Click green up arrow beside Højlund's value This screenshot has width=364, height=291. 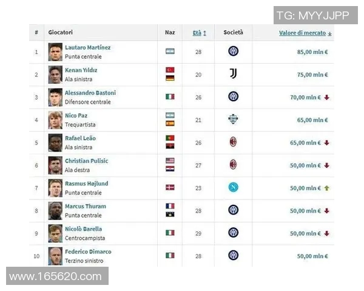coord(326,188)
